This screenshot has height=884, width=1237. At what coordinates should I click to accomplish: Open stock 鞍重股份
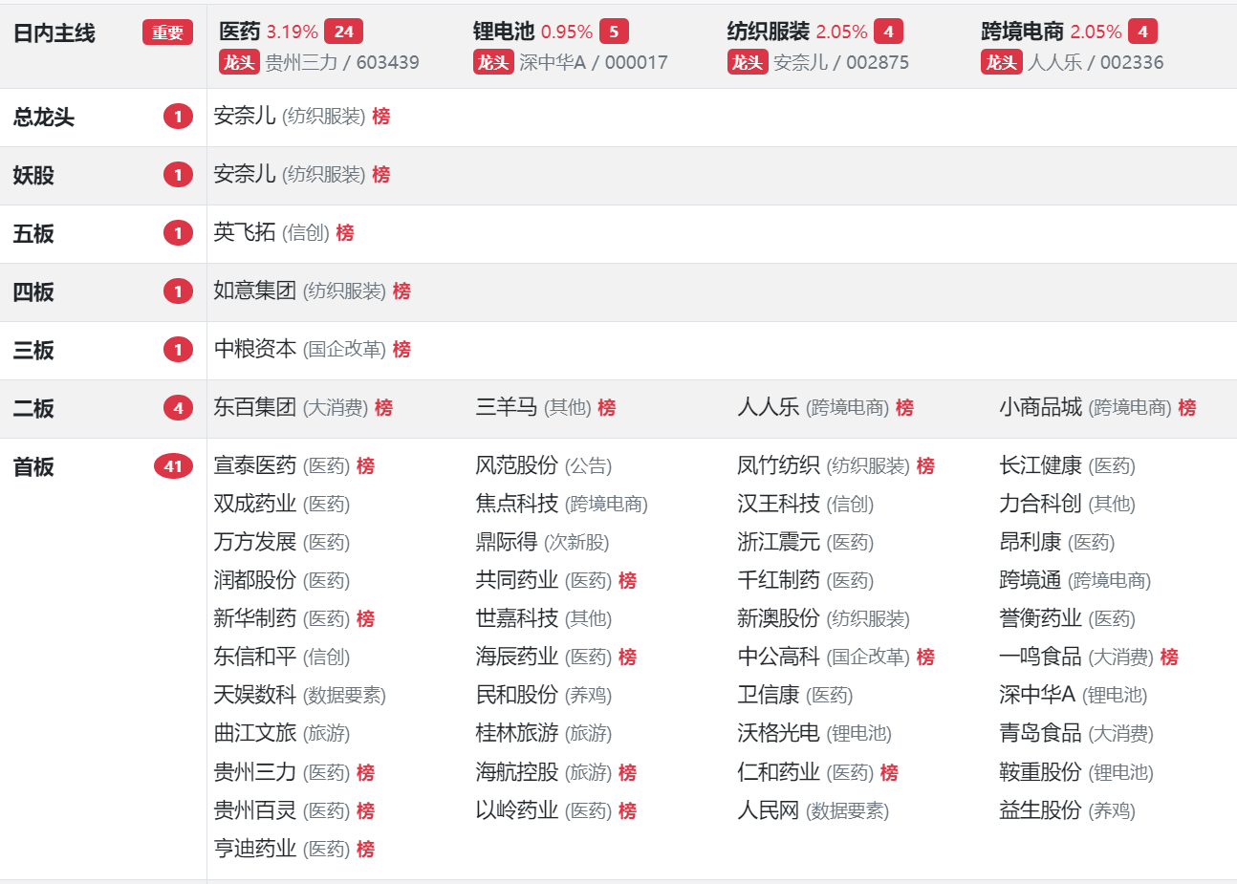pyautogui.click(x=1041, y=772)
